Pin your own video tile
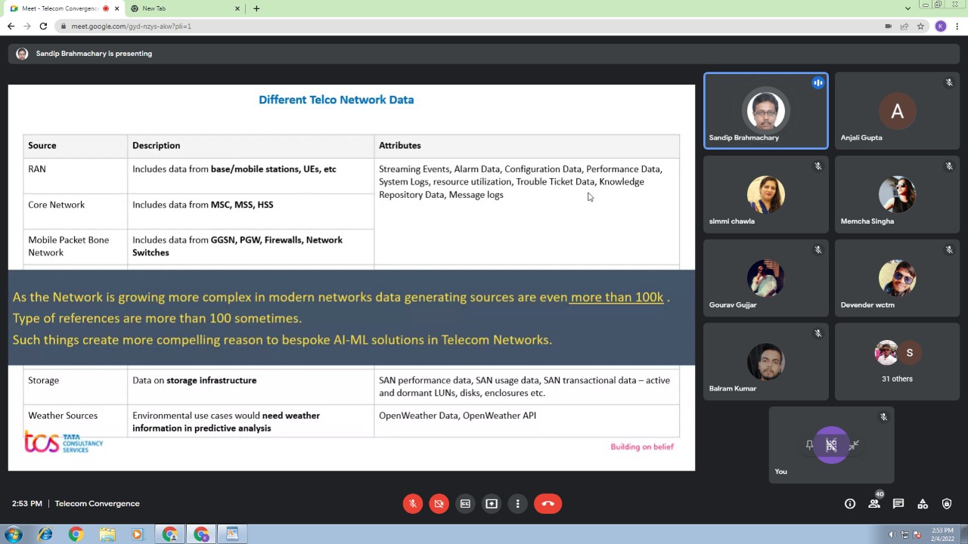 click(x=809, y=446)
